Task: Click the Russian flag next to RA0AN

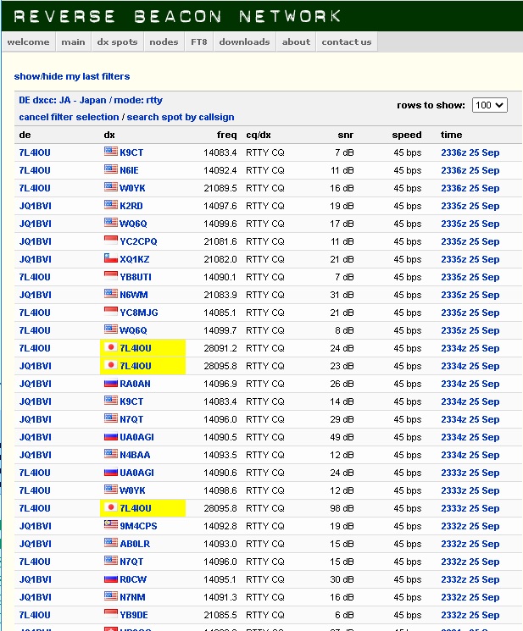Action: 111,382
